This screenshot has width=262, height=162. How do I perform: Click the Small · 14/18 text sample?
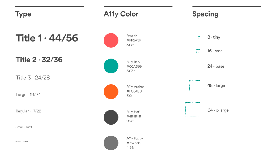[x=24, y=127]
